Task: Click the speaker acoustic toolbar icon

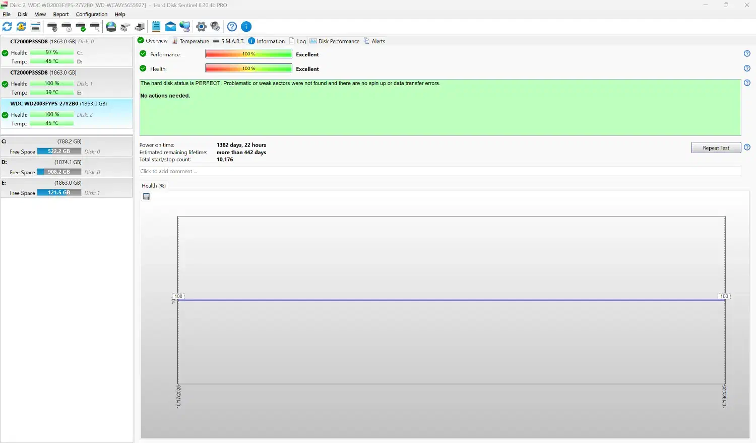Action: tap(215, 27)
